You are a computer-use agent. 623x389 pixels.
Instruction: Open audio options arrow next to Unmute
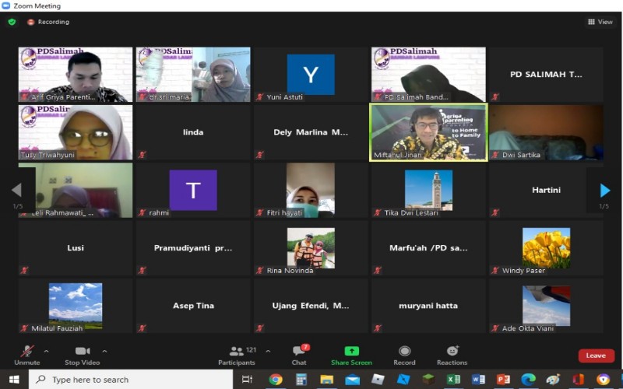pyautogui.click(x=47, y=352)
